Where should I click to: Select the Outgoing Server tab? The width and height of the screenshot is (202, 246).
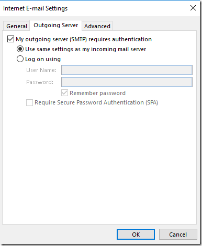tap(56, 25)
